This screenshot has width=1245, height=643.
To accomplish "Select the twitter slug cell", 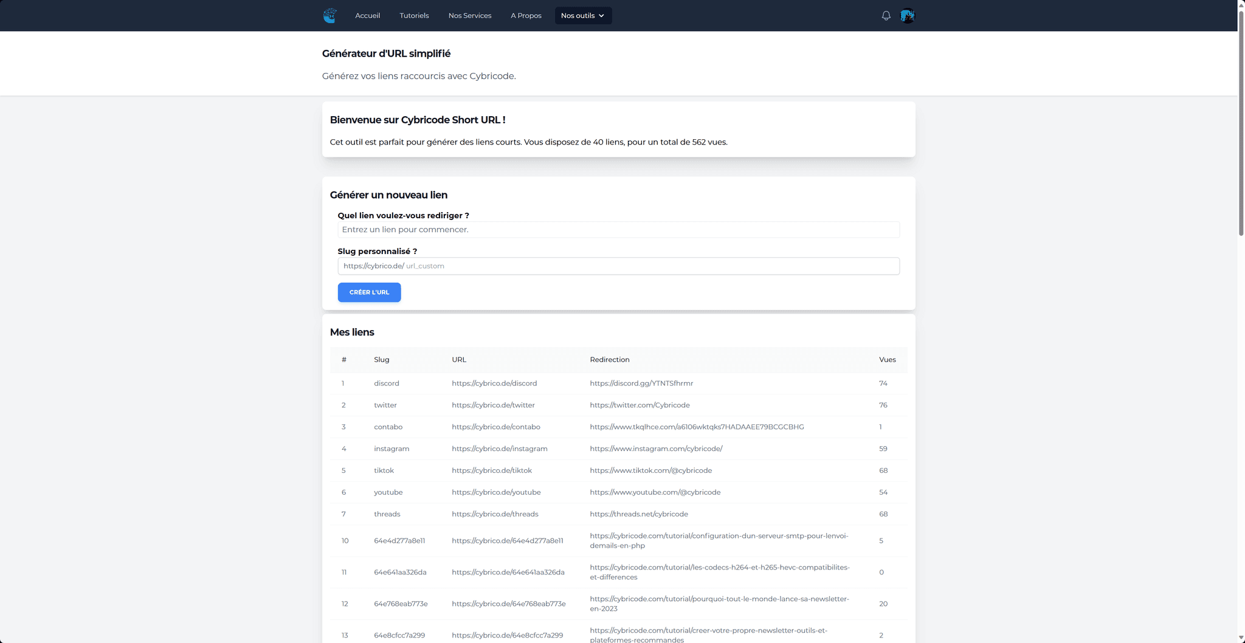I will 385,405.
